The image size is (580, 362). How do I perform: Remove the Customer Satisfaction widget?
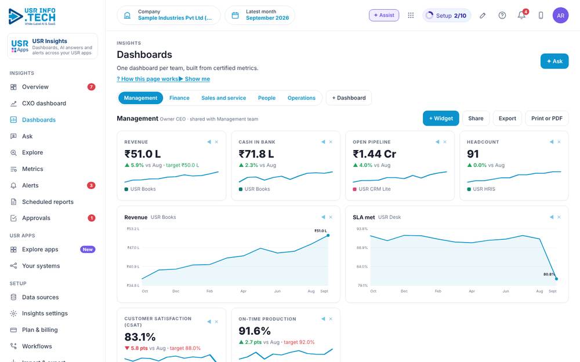pyautogui.click(x=217, y=321)
